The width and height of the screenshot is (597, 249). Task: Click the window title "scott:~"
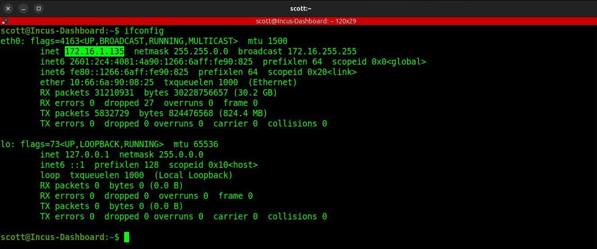click(301, 9)
